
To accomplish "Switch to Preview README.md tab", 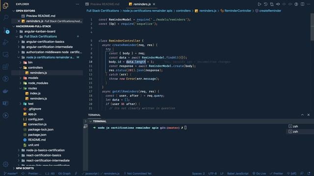I will tap(103, 4).
